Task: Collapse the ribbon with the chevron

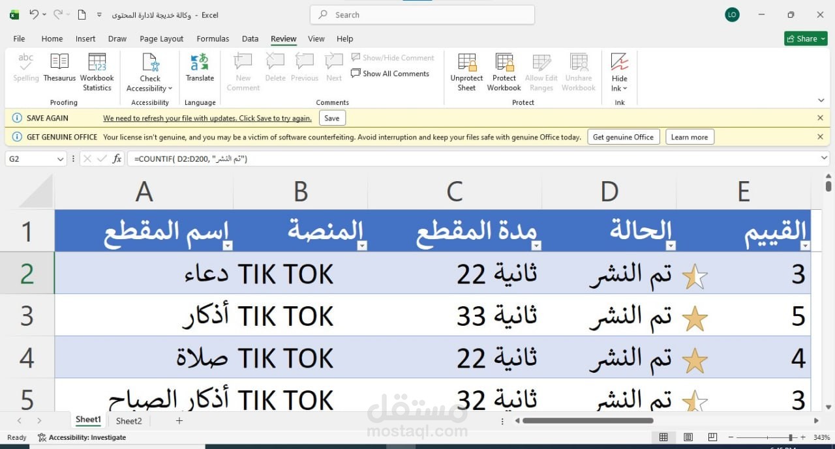Action: coord(821,100)
